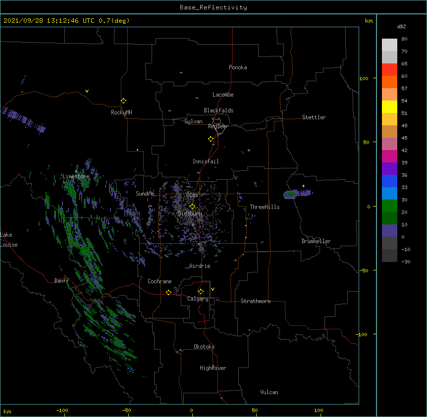Screen dimensions: 427x417
Task: Click the Banff label
Action: (61, 281)
